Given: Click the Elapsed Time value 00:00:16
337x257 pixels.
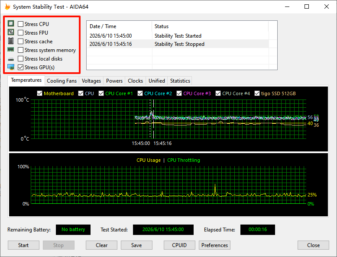Looking at the screenshot, I should click(257, 229).
